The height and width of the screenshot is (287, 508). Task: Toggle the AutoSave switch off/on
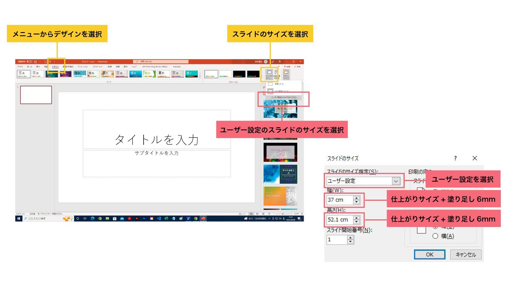(x=29, y=62)
